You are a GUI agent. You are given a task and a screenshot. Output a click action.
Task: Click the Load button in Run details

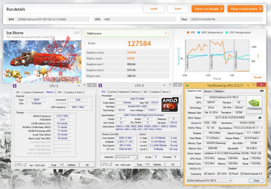[x=154, y=9]
